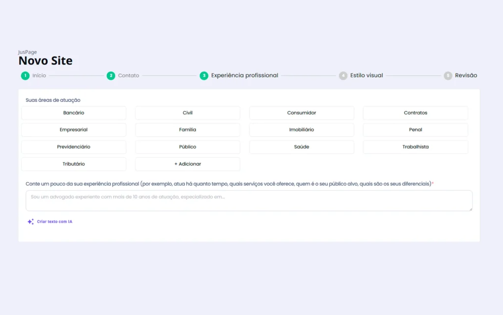Select the Imobiliário area
The width and height of the screenshot is (503, 315).
pos(302,130)
